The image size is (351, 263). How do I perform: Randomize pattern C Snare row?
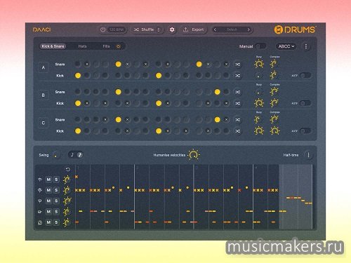(x=237, y=120)
